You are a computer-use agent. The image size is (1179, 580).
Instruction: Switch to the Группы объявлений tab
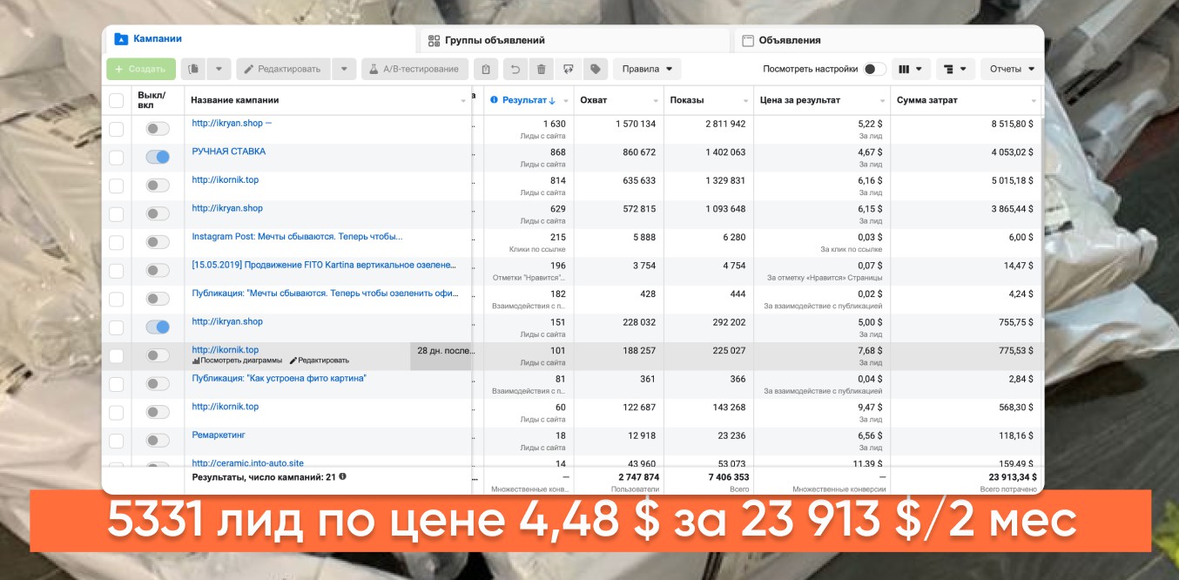point(575,40)
